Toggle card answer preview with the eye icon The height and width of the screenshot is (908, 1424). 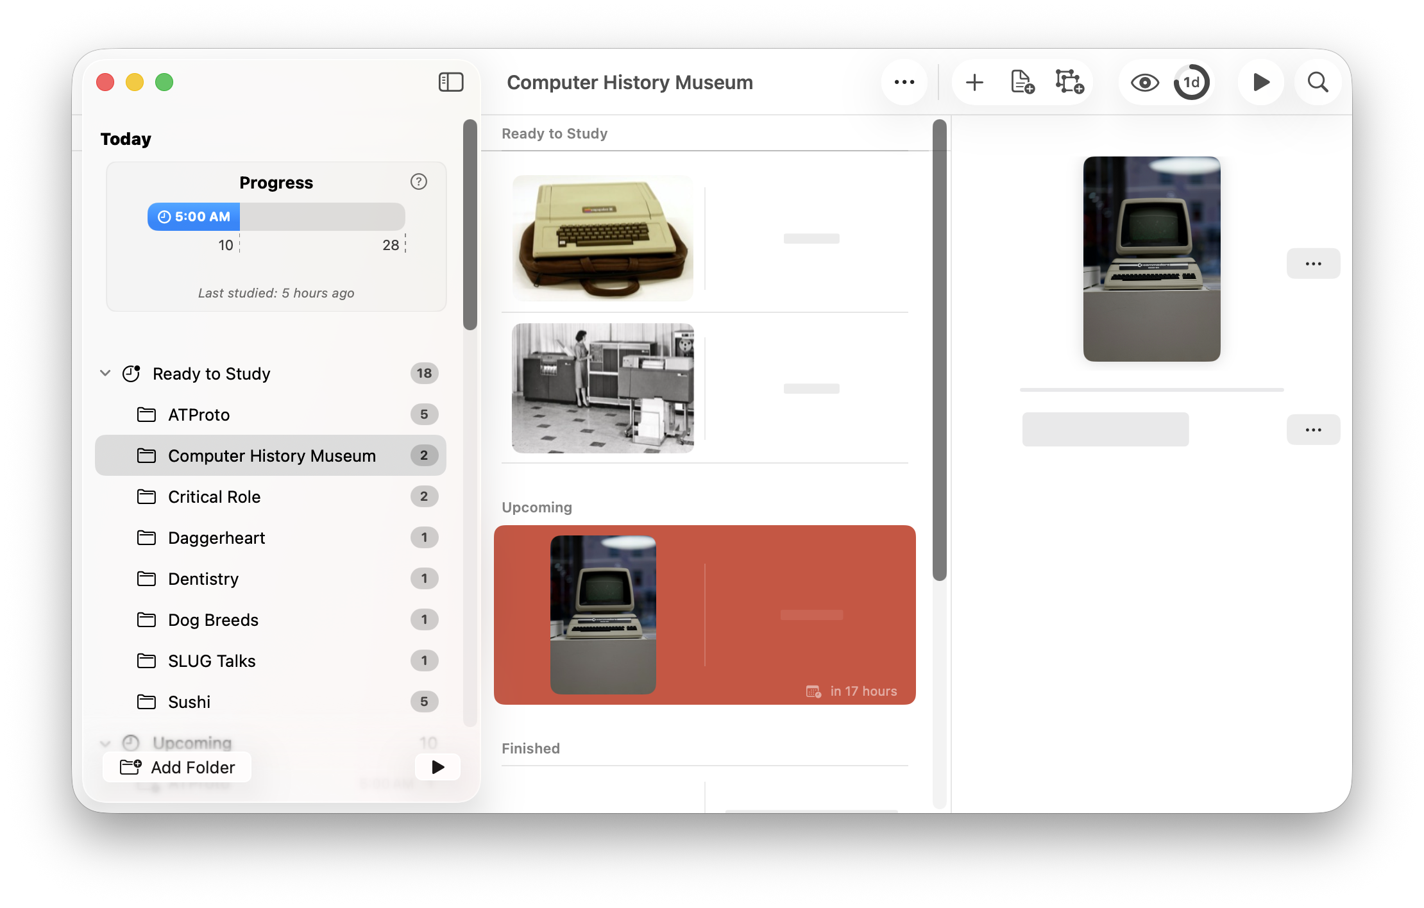click(x=1144, y=82)
